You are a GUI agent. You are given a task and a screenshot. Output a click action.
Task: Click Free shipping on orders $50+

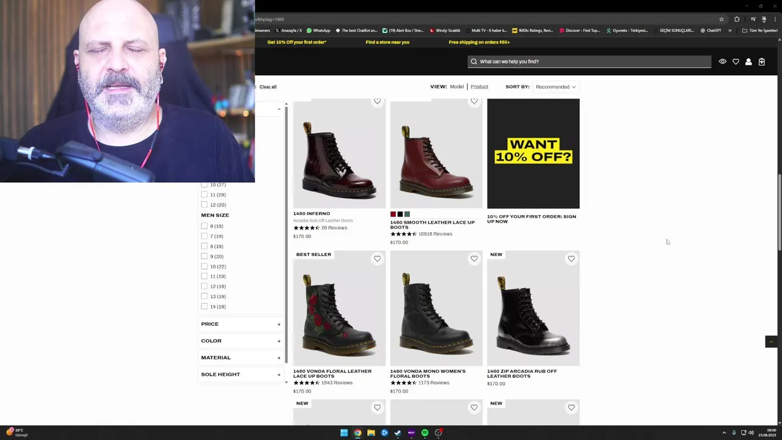(x=479, y=42)
